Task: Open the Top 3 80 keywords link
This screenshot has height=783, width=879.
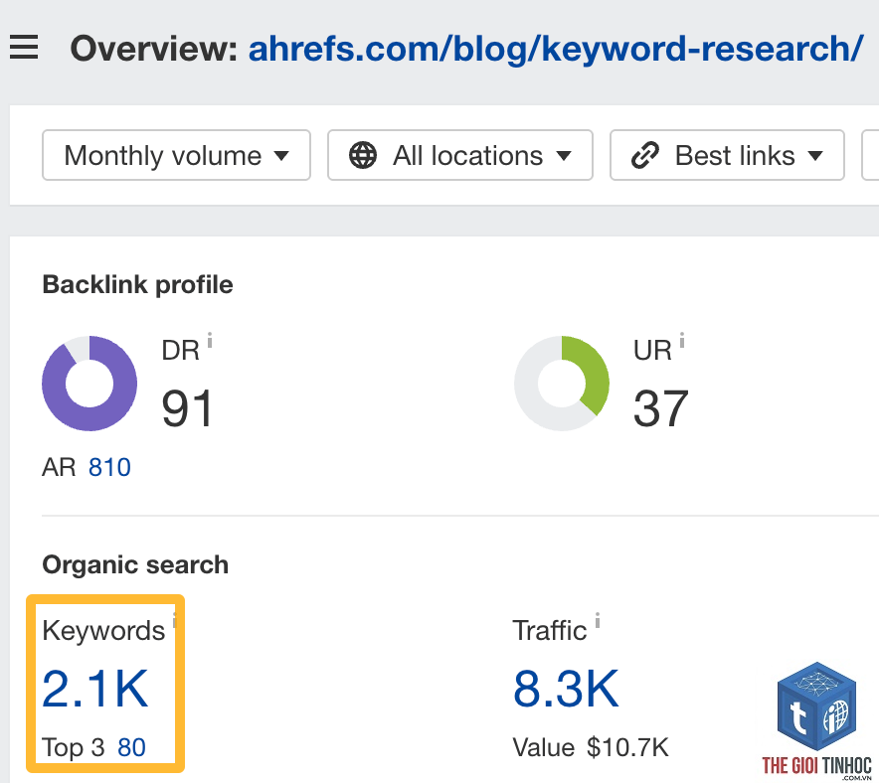Action: [x=131, y=747]
